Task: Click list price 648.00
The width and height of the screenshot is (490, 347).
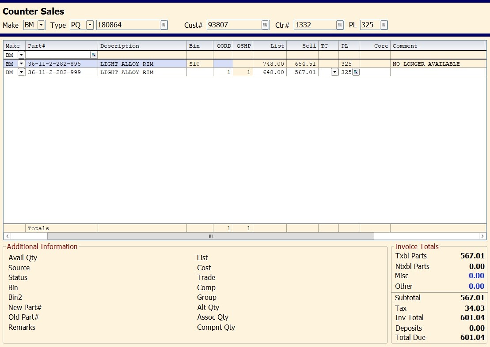Action: click(273, 72)
